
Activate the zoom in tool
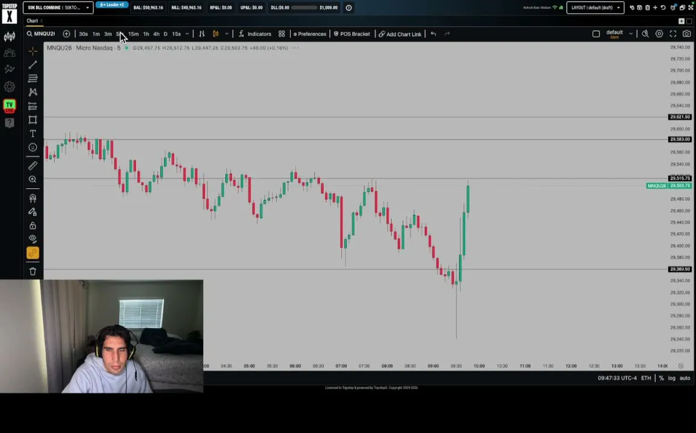tap(33, 179)
